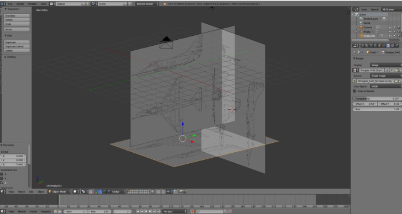402x214 pixels.
Task: Open the Source Single Image dropdown
Action: pyautogui.click(x=386, y=76)
